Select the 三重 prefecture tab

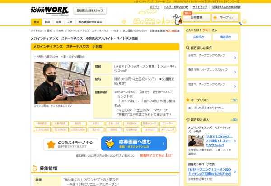coord(70,22)
